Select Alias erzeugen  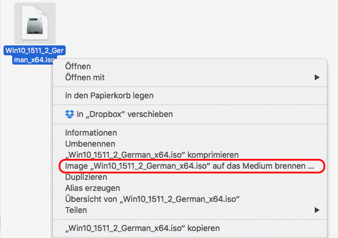190,188
